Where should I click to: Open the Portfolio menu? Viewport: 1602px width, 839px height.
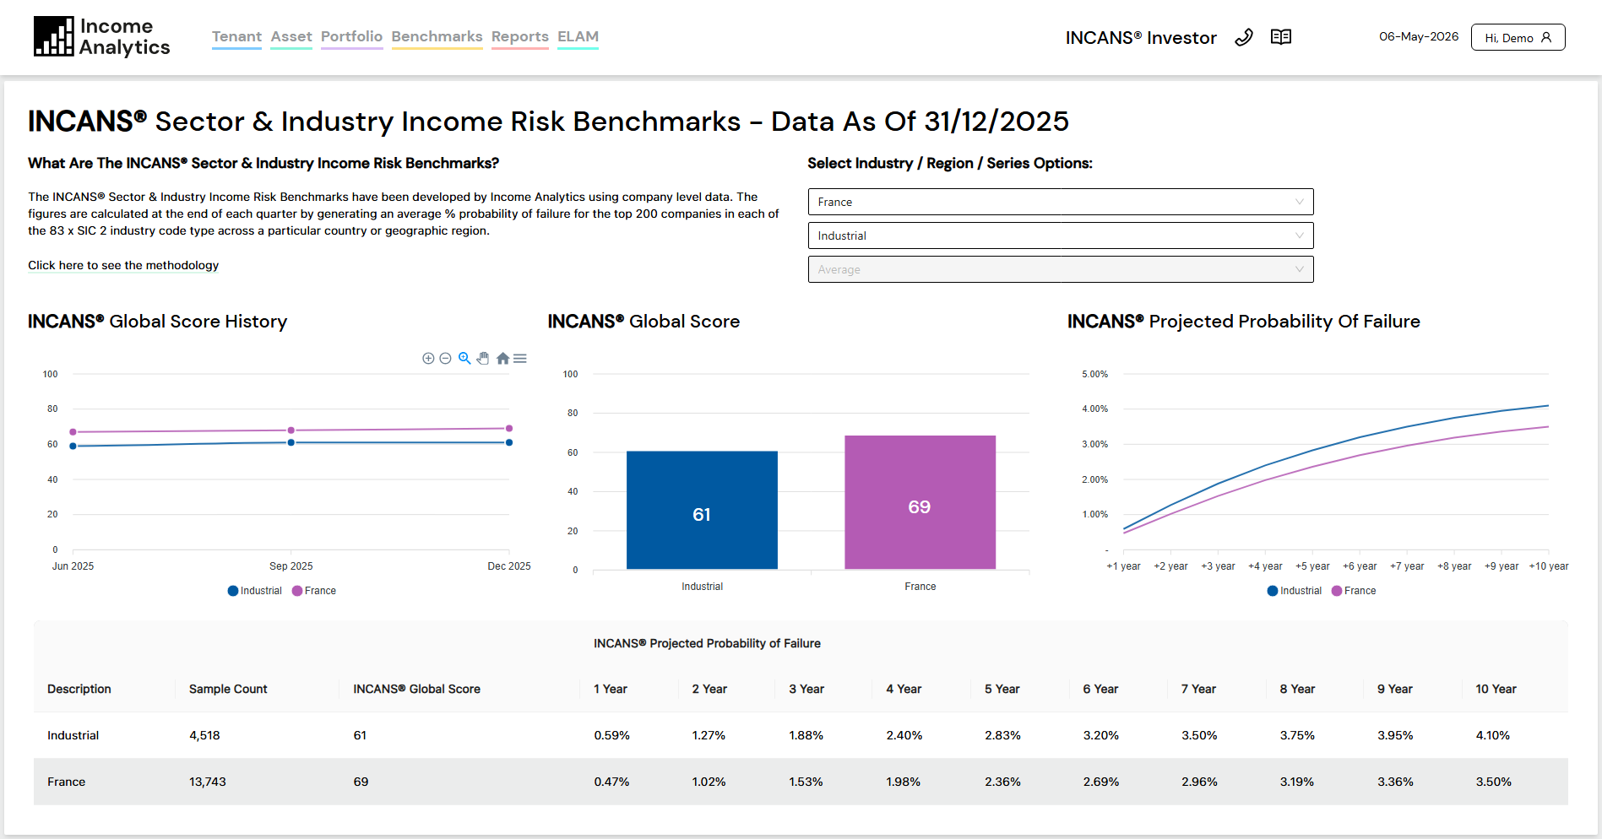(351, 36)
